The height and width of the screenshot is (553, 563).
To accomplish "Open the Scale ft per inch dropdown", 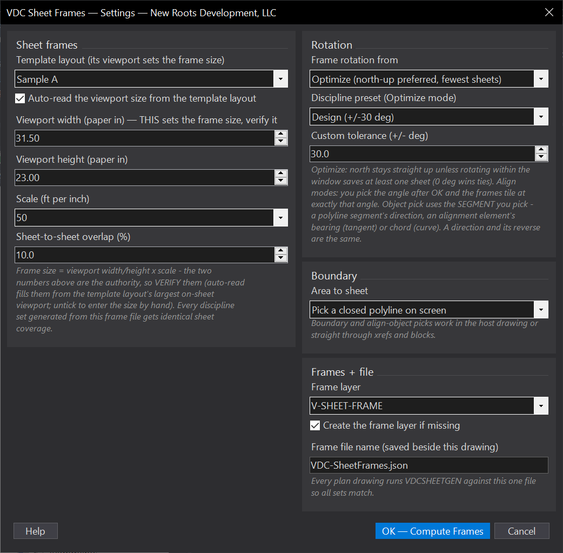I will (280, 218).
